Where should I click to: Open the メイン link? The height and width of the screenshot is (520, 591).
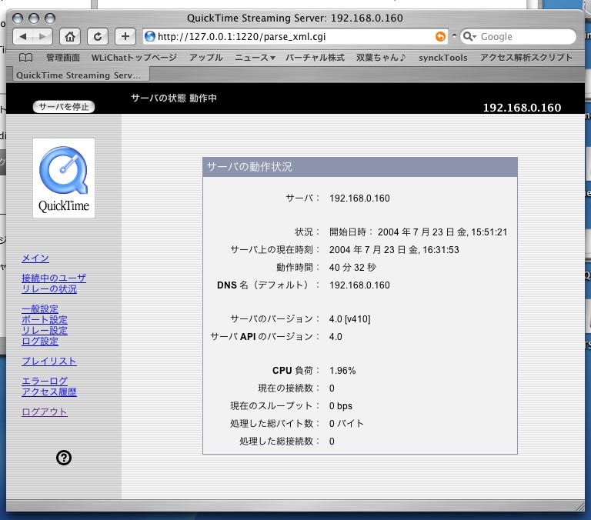click(x=35, y=258)
